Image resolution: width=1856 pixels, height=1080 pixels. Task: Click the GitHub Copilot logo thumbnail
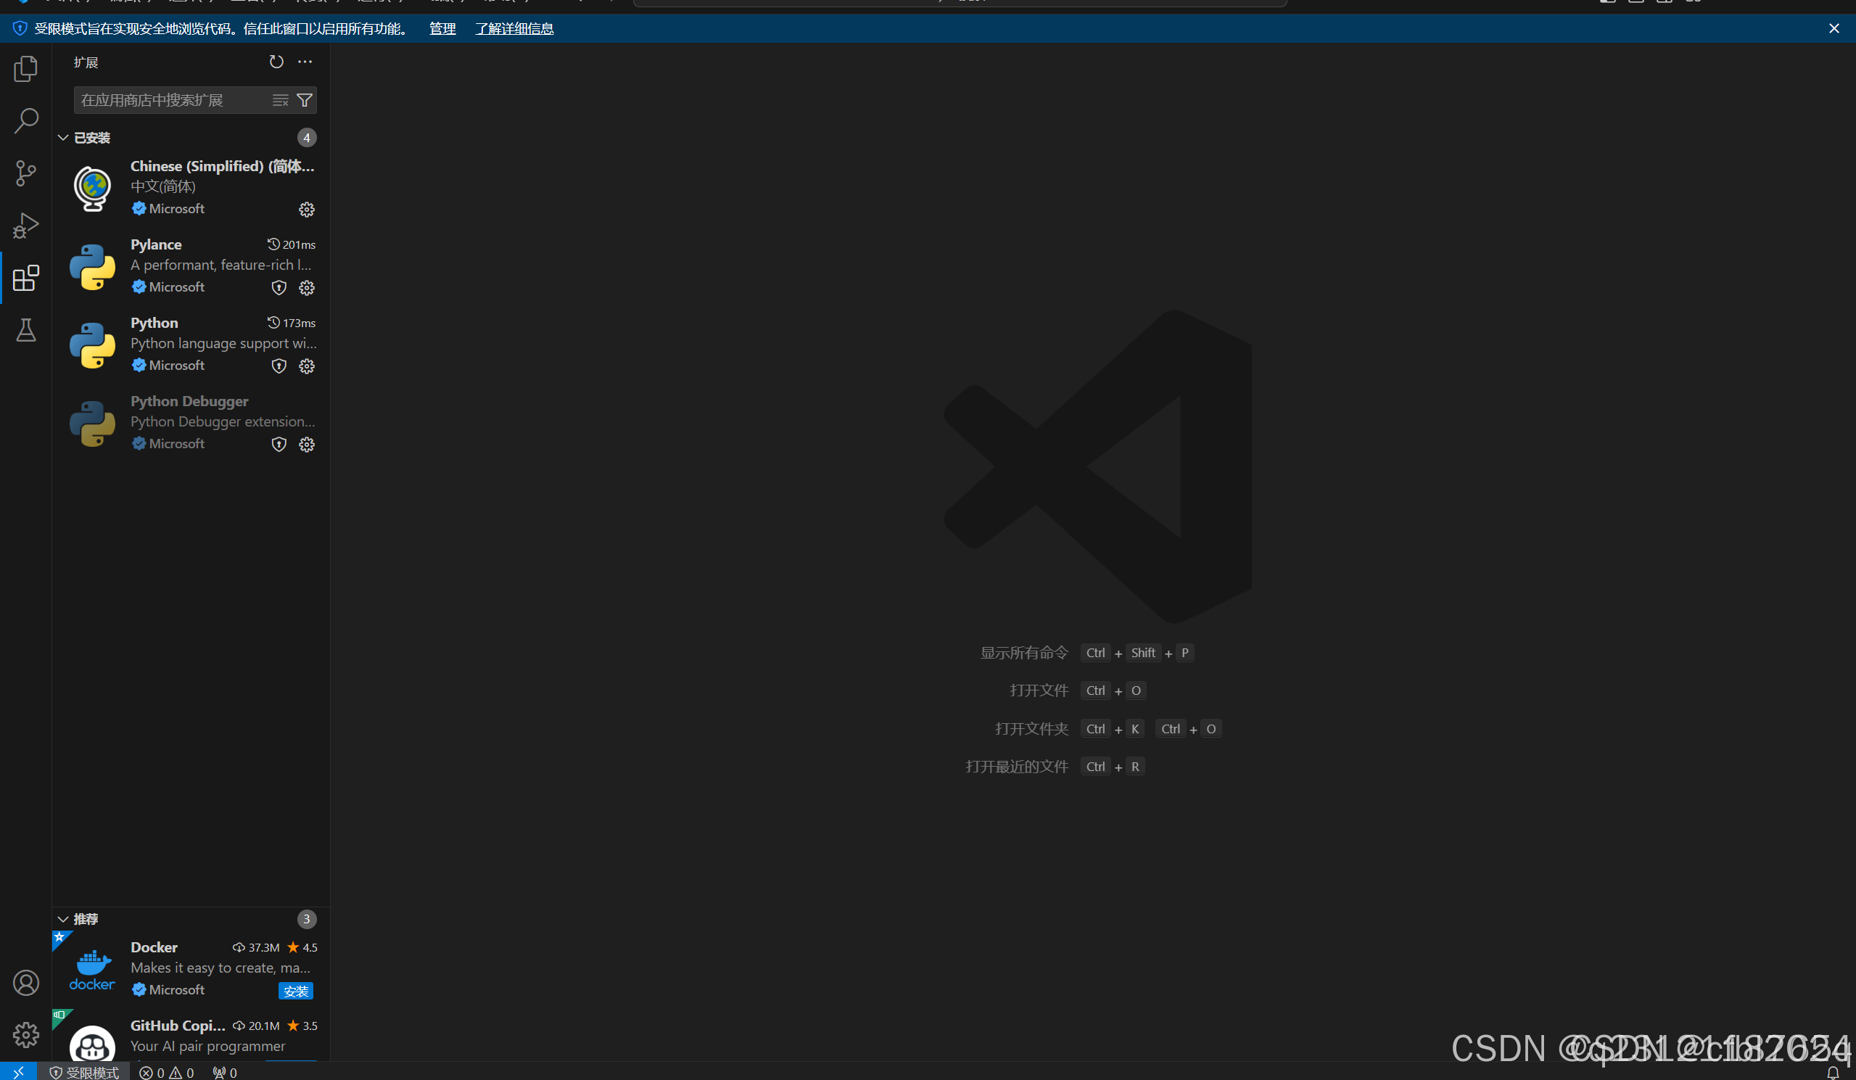coord(92,1044)
